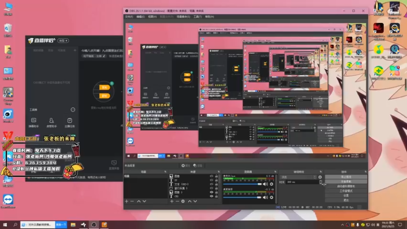Pop out the 场景 dock panel
The height and width of the screenshot is (229, 407).
tap(165, 171)
